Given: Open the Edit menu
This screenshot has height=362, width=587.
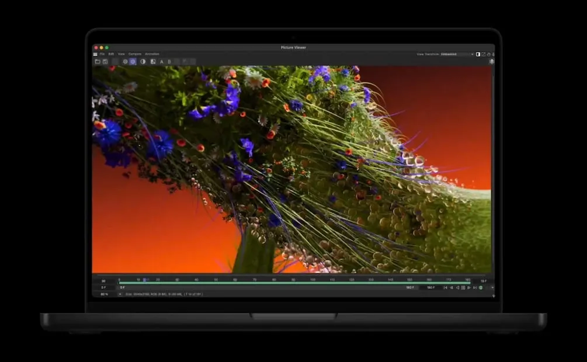Looking at the screenshot, I should 111,54.
